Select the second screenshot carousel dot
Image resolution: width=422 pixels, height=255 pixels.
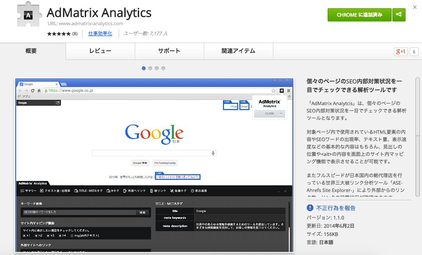coord(150,68)
